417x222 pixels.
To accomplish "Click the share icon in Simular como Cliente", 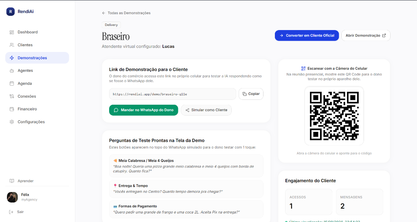I will [x=187, y=110].
